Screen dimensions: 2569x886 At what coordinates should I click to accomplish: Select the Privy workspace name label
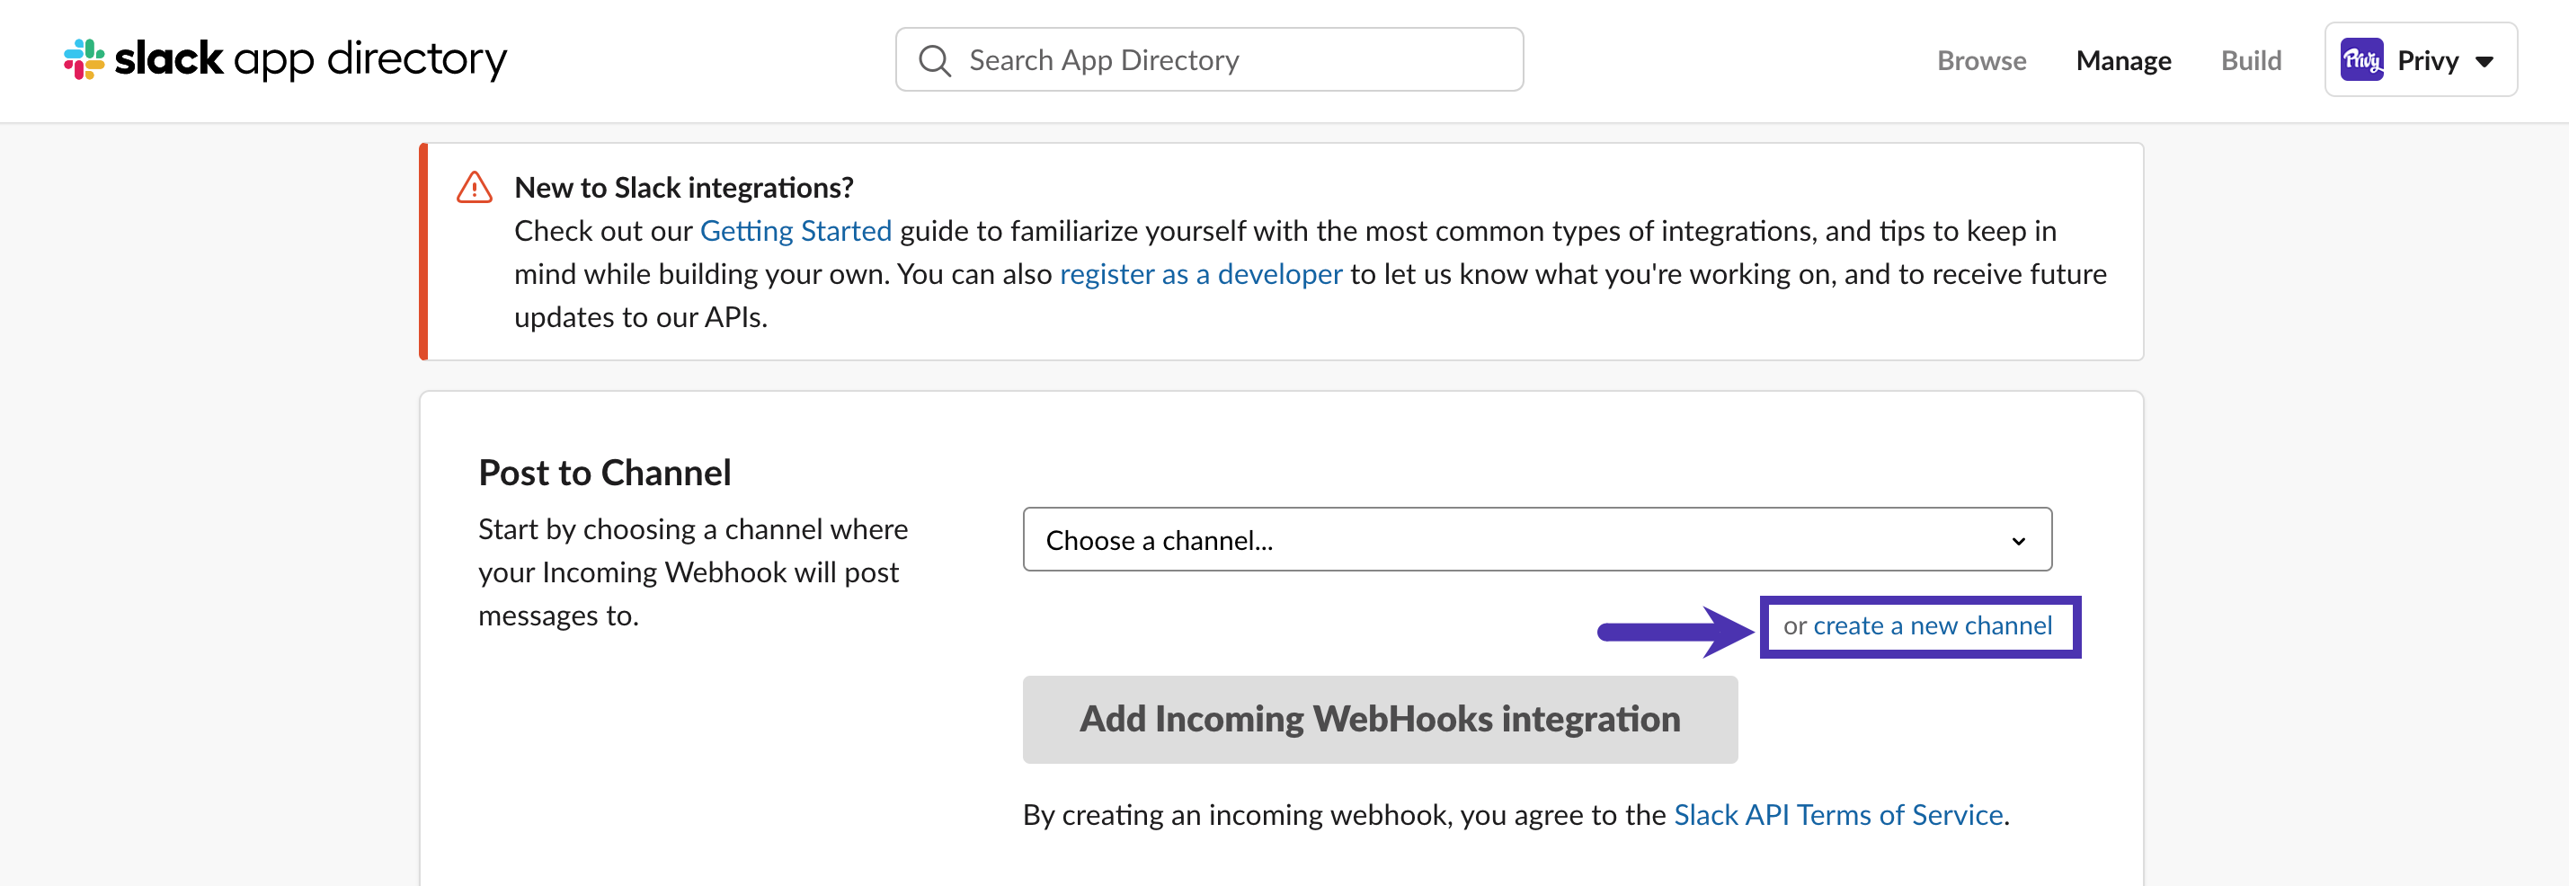(2427, 61)
